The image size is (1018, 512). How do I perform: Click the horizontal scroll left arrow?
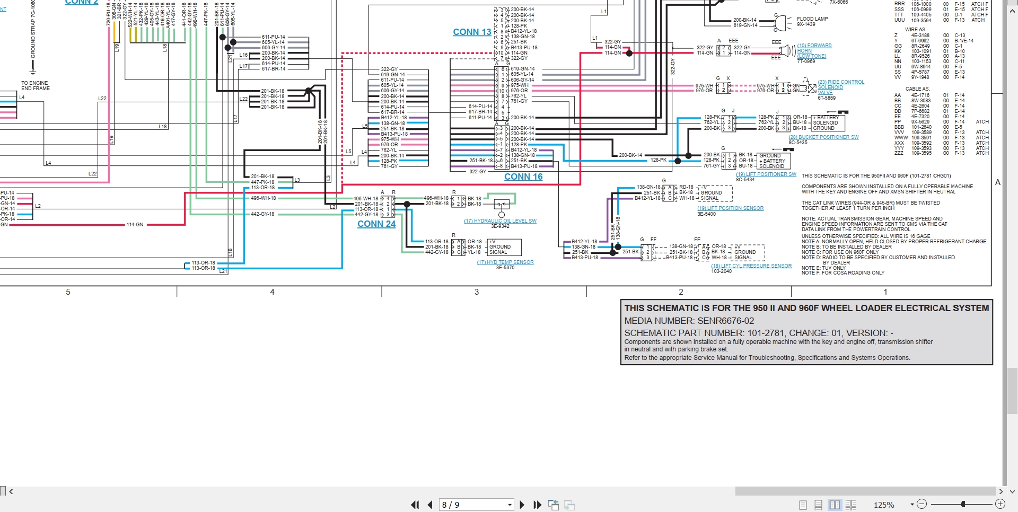11,491
